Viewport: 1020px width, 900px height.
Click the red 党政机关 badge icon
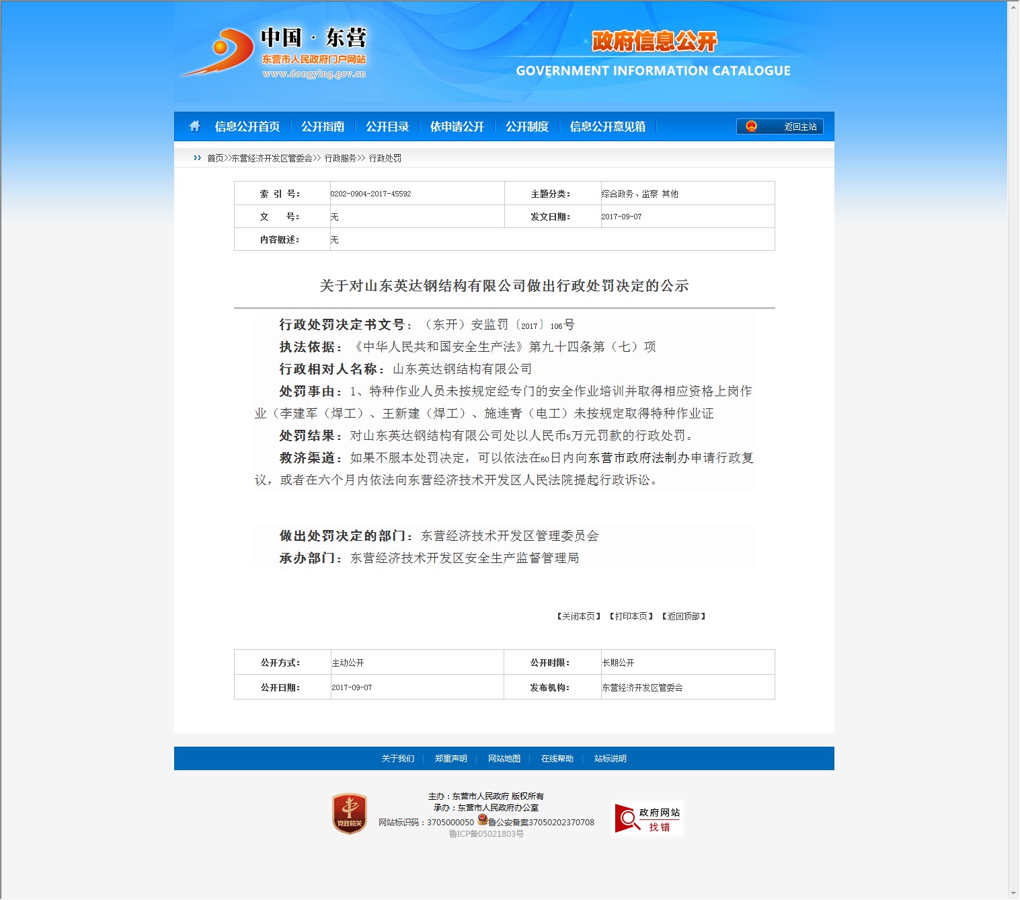click(349, 814)
